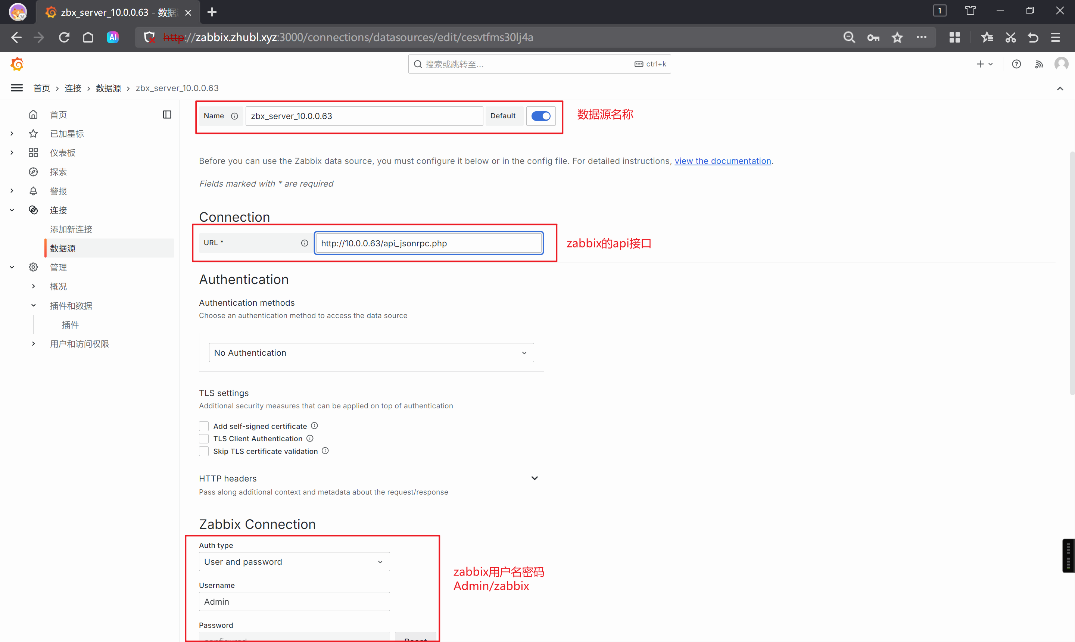Open the No Authentication method dropdown

pyautogui.click(x=371, y=353)
